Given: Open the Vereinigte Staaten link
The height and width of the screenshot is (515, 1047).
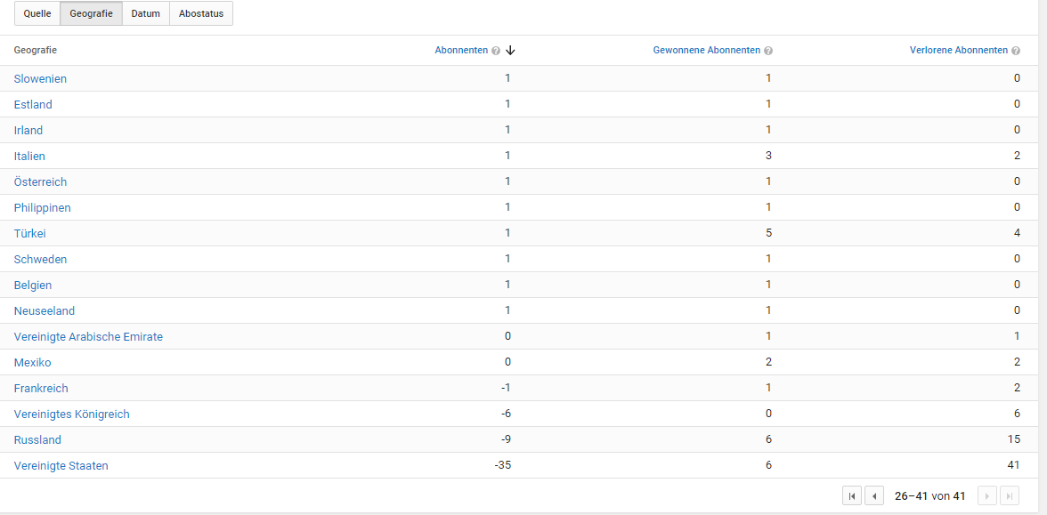Looking at the screenshot, I should point(61,466).
